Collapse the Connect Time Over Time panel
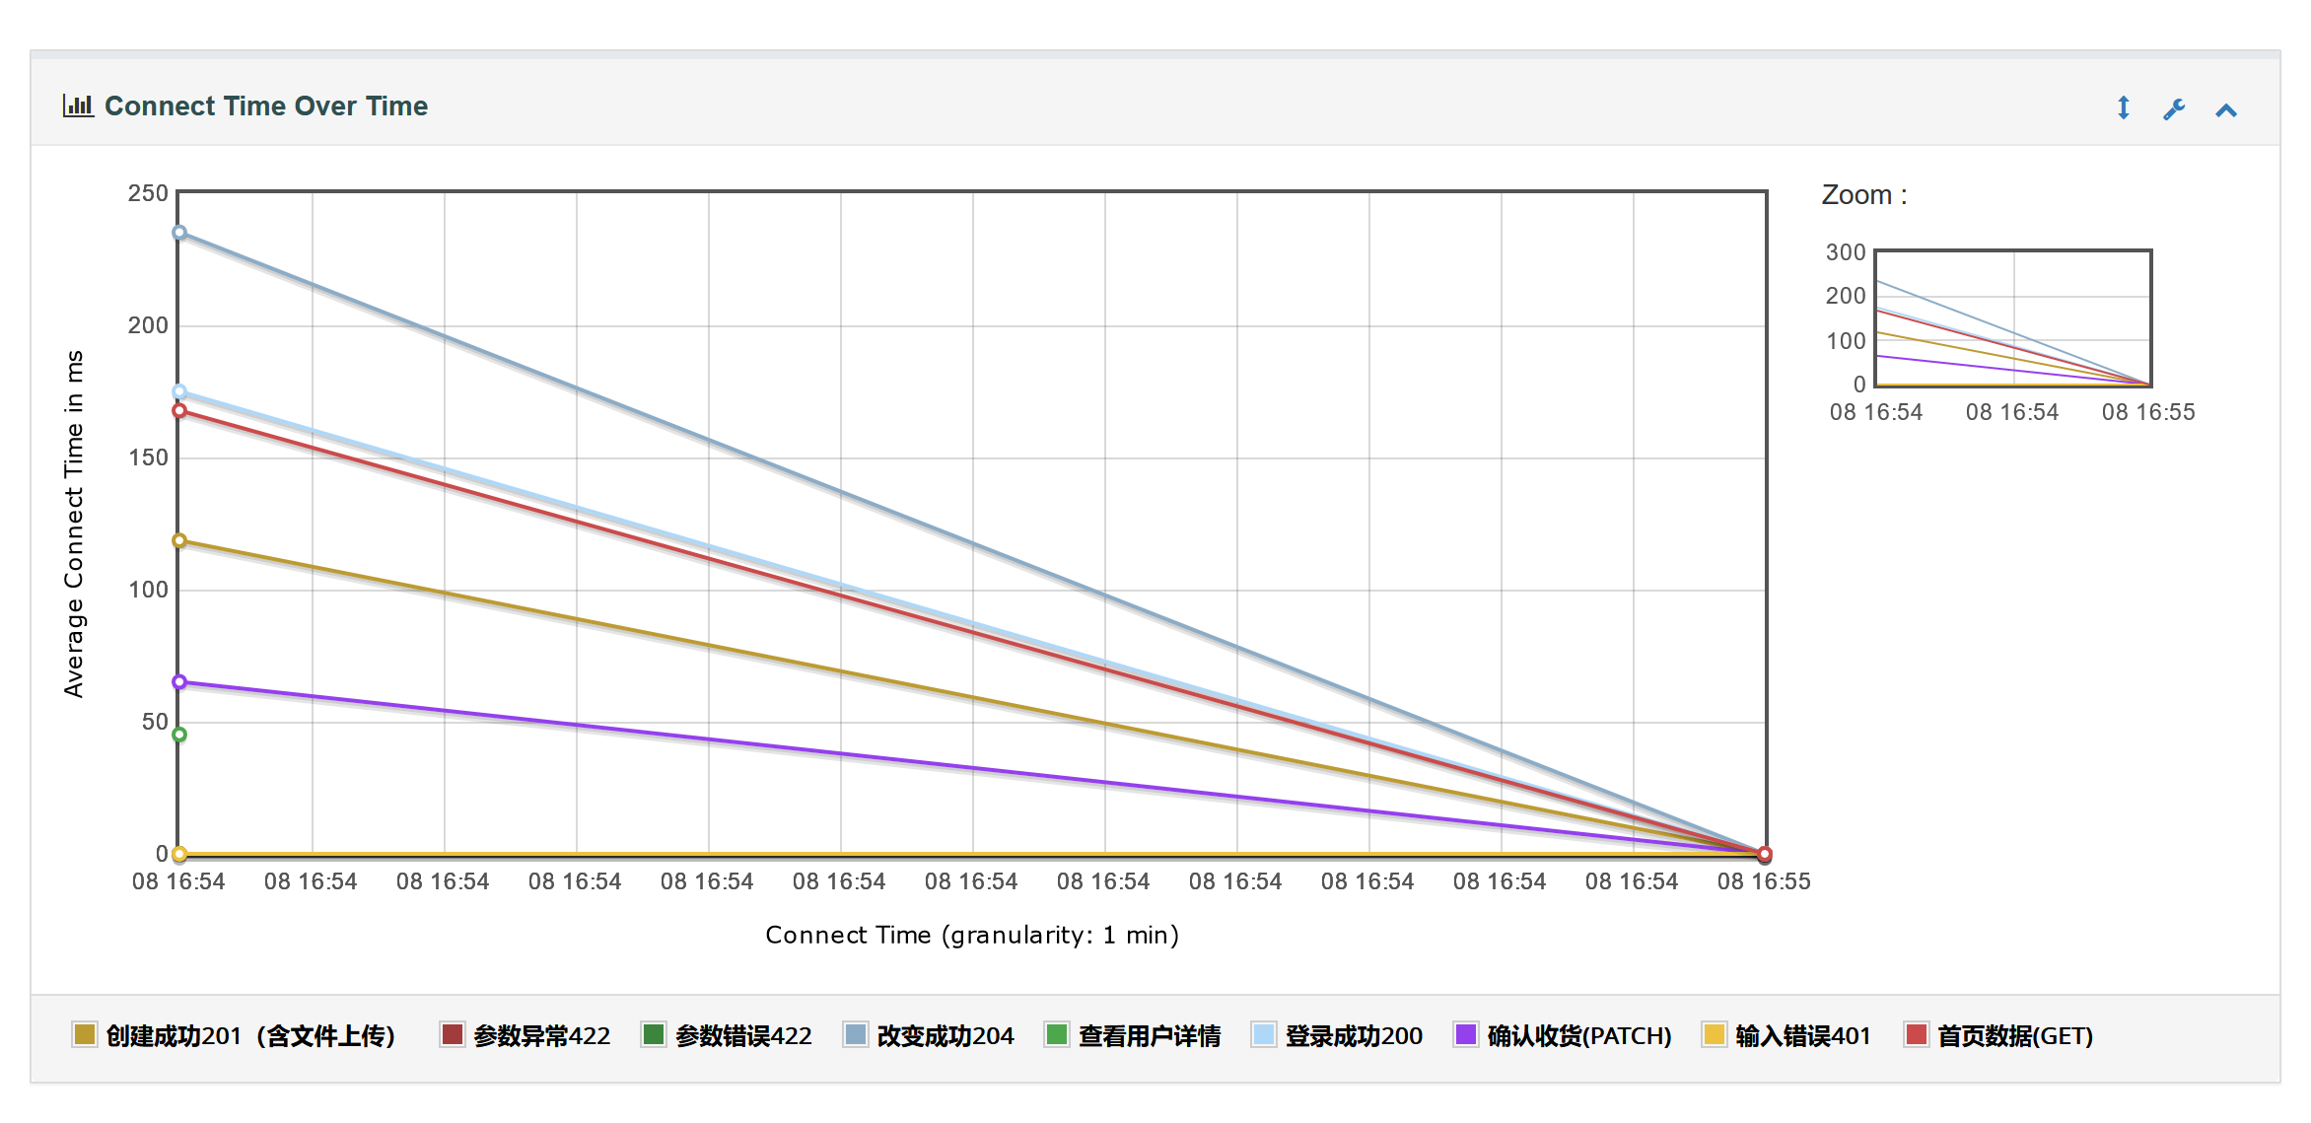This screenshot has width=2311, height=1123. 2226,108
